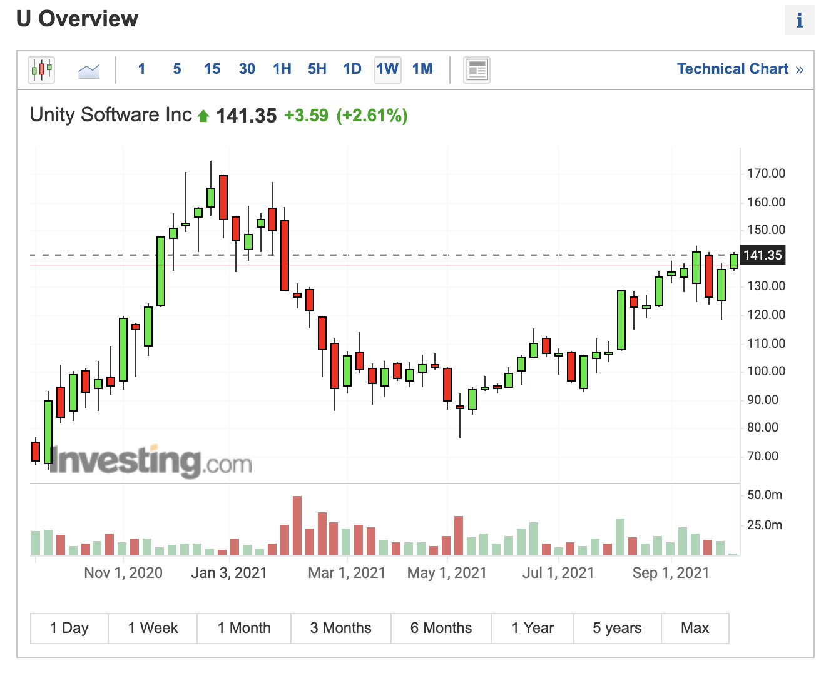Click the 50.0m volume axis label
836x683 pixels.
(765, 495)
